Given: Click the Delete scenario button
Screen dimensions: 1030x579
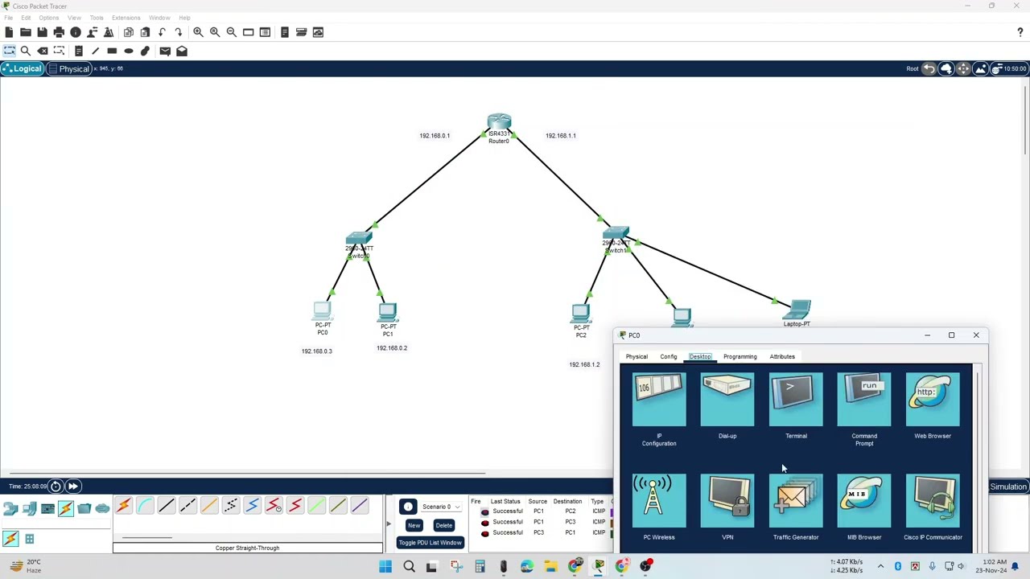Looking at the screenshot, I should pos(443,525).
